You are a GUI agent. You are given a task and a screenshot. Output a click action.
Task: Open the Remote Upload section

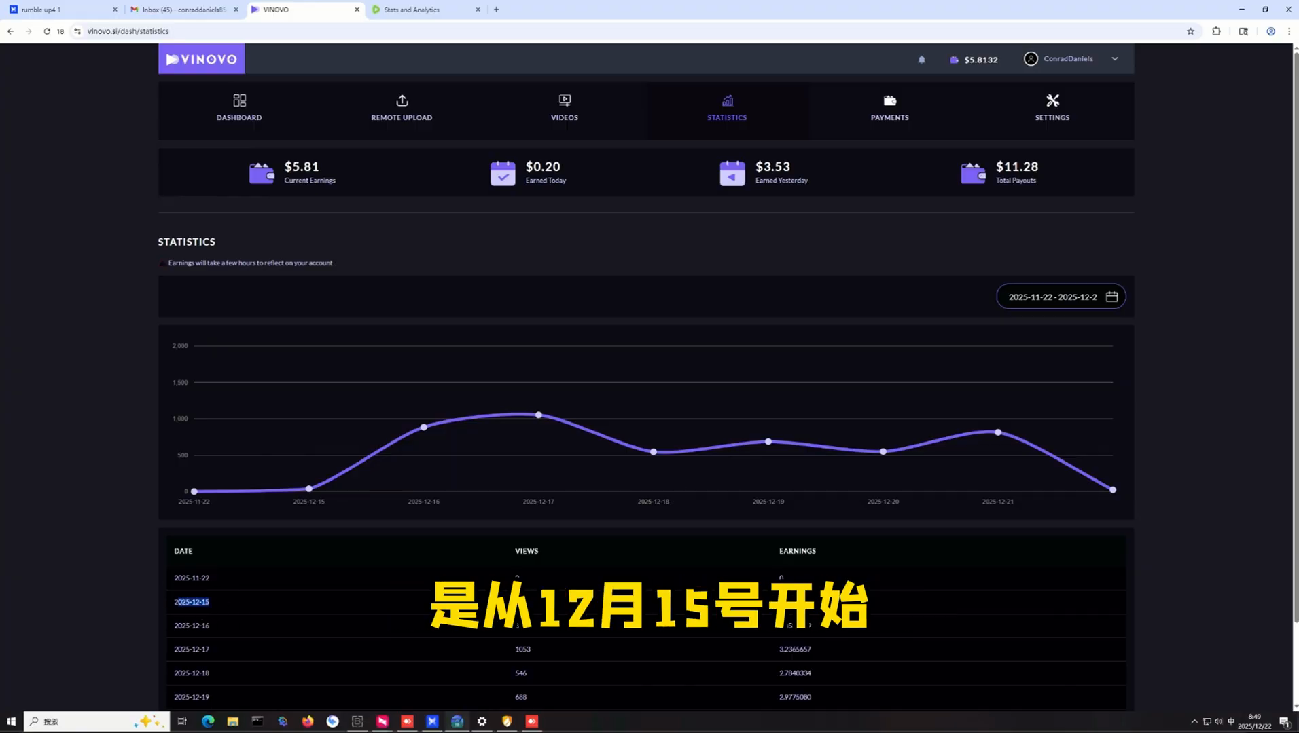(x=402, y=109)
